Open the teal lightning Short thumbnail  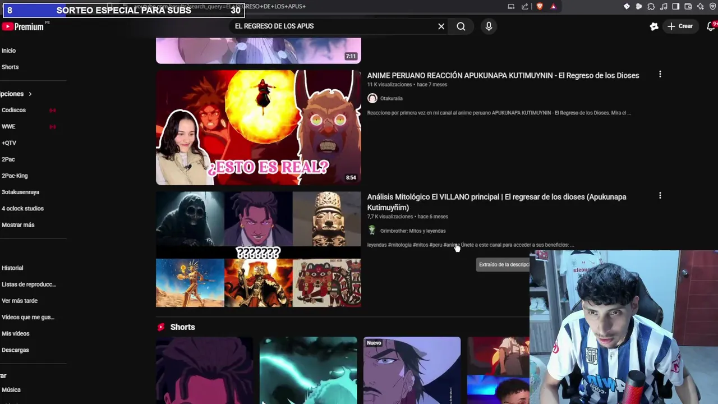[x=308, y=370]
